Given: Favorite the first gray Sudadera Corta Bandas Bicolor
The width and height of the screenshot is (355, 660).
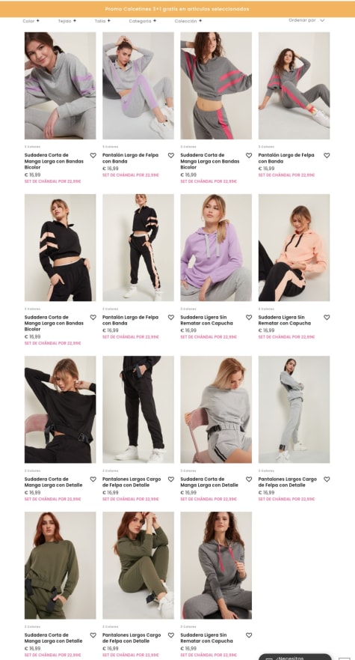Looking at the screenshot, I should tap(93, 155).
